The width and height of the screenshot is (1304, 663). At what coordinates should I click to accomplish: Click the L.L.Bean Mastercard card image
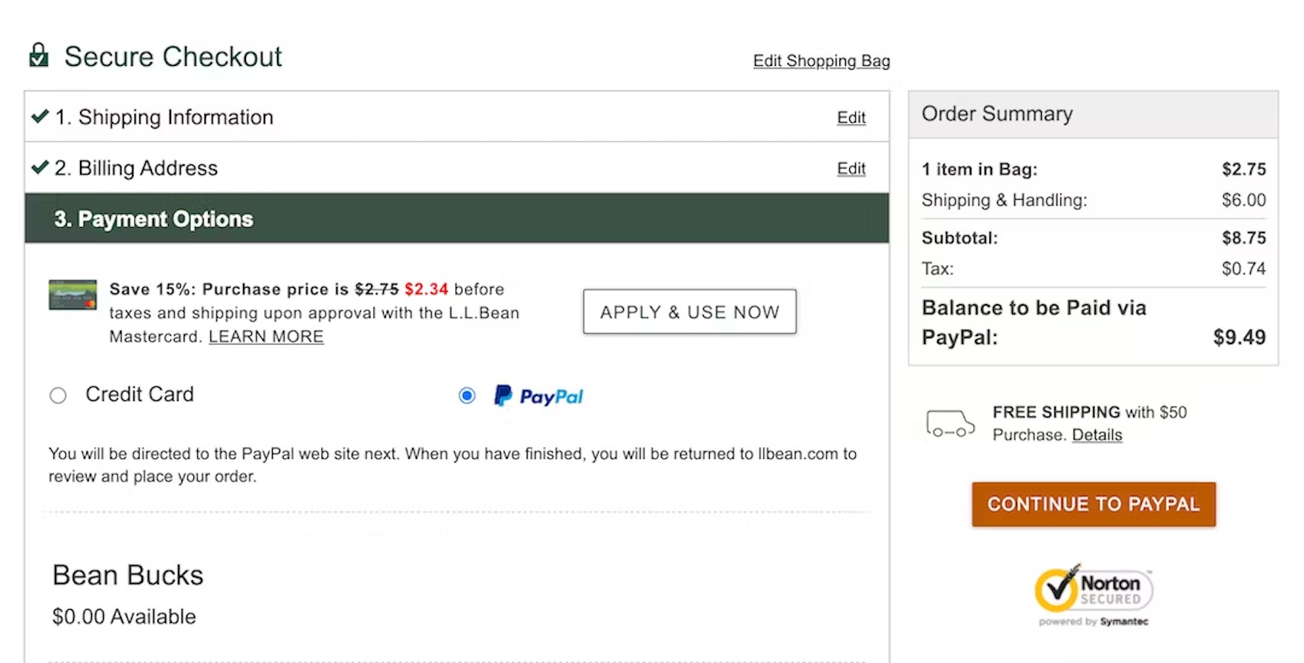[x=73, y=295]
